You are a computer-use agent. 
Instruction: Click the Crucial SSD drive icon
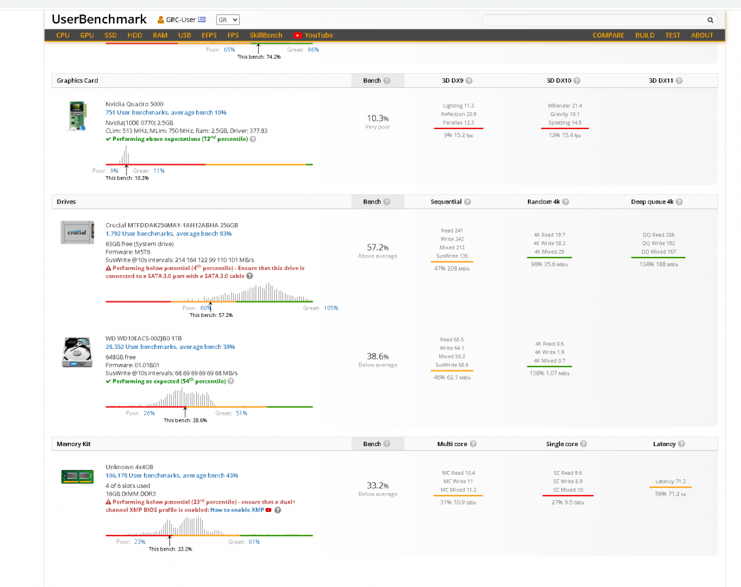[x=78, y=233]
